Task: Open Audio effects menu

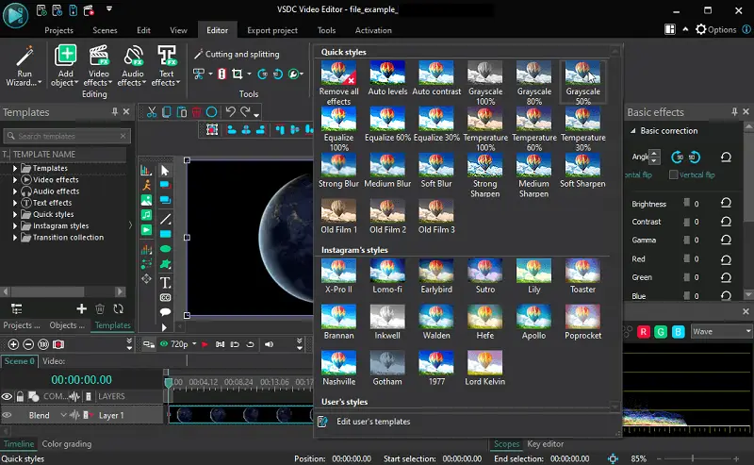Action: pyautogui.click(x=132, y=66)
